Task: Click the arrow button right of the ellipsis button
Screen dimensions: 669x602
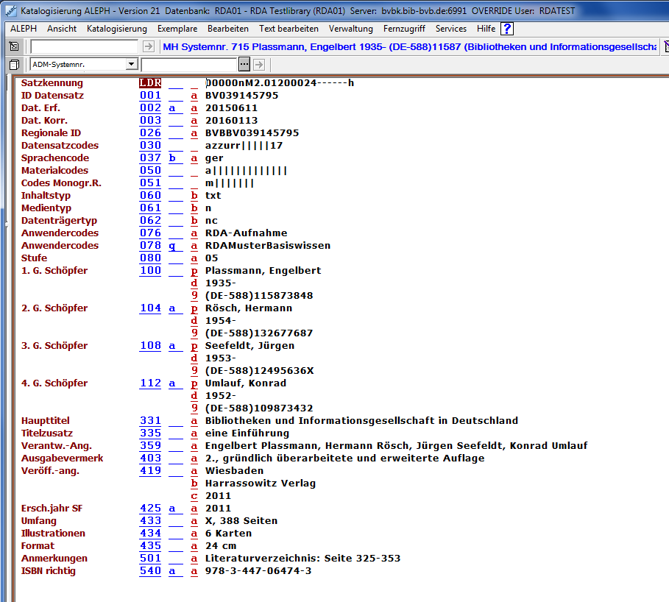Action: pos(258,65)
